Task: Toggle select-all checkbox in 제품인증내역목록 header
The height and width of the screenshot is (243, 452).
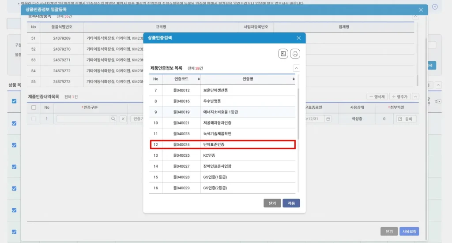Action: (34, 107)
